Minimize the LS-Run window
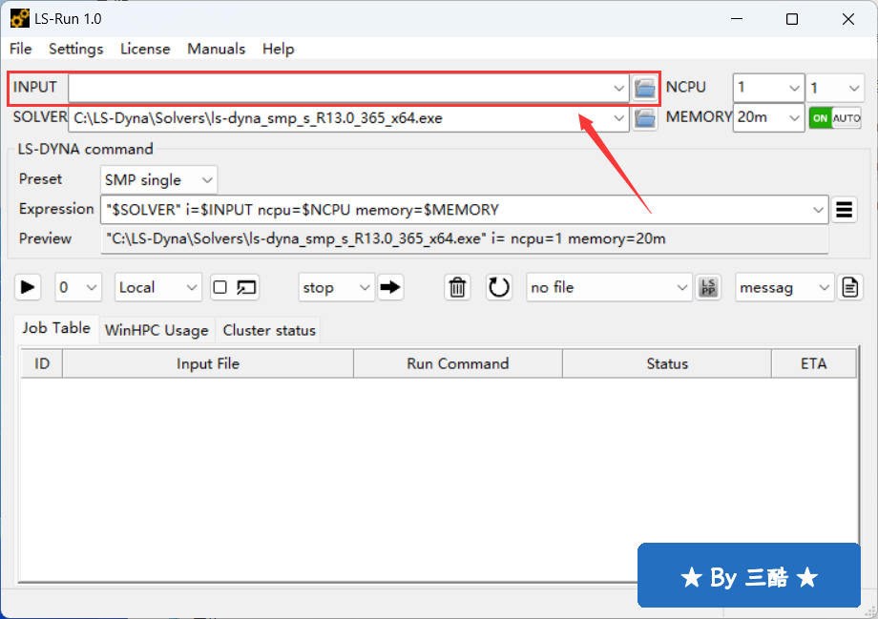This screenshot has width=878, height=619. (737, 19)
